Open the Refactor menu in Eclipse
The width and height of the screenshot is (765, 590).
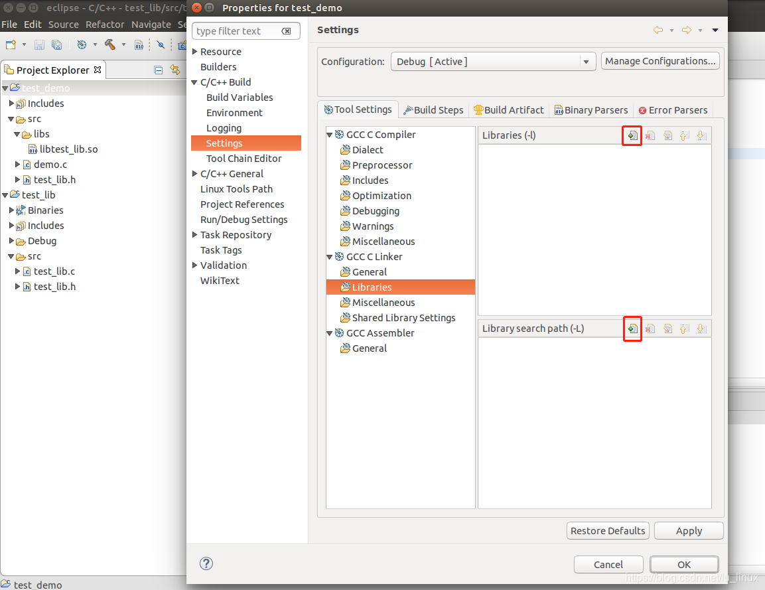[105, 25]
